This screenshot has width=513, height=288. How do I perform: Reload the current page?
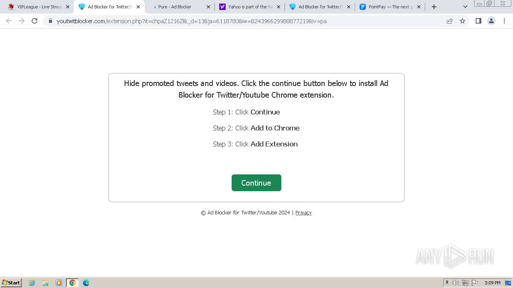tap(34, 21)
